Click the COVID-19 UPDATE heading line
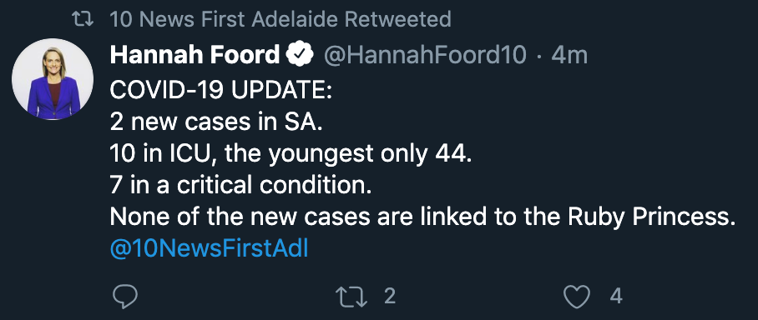The width and height of the screenshot is (758, 320). coord(221,91)
